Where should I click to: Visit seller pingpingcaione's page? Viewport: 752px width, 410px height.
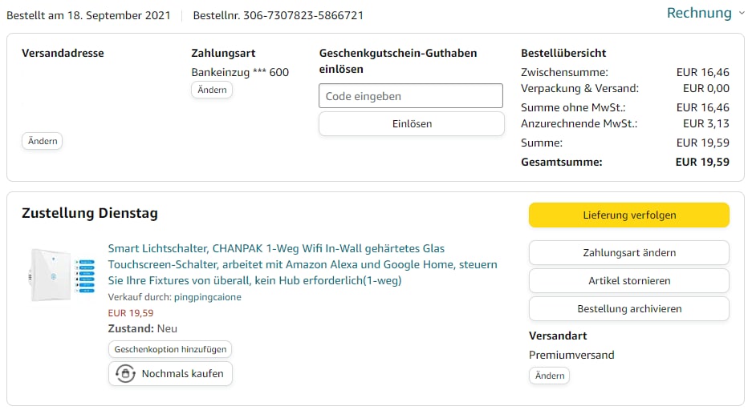coord(207,297)
